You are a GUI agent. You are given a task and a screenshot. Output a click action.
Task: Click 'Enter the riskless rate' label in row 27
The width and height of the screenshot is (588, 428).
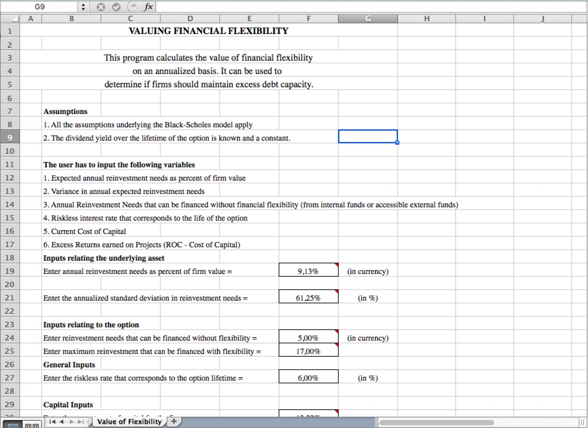[143, 378]
